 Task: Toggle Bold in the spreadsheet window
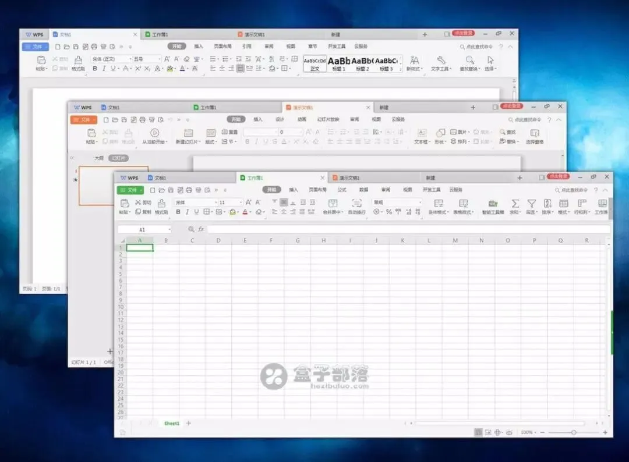click(178, 212)
